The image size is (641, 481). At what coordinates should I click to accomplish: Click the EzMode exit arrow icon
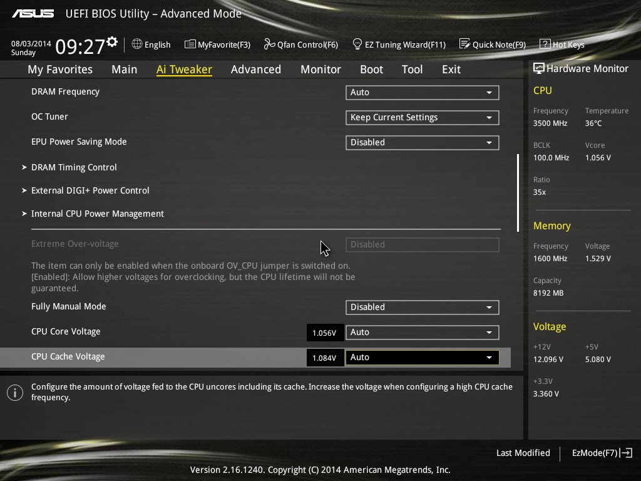[x=626, y=453]
